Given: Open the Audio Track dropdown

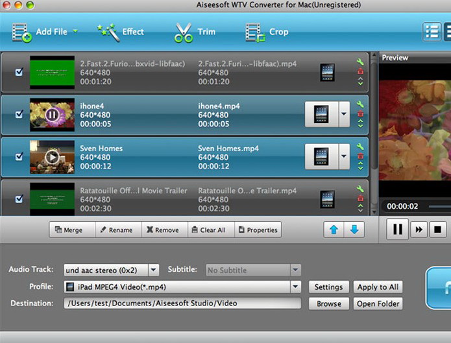Looking at the screenshot, I should pos(153,270).
